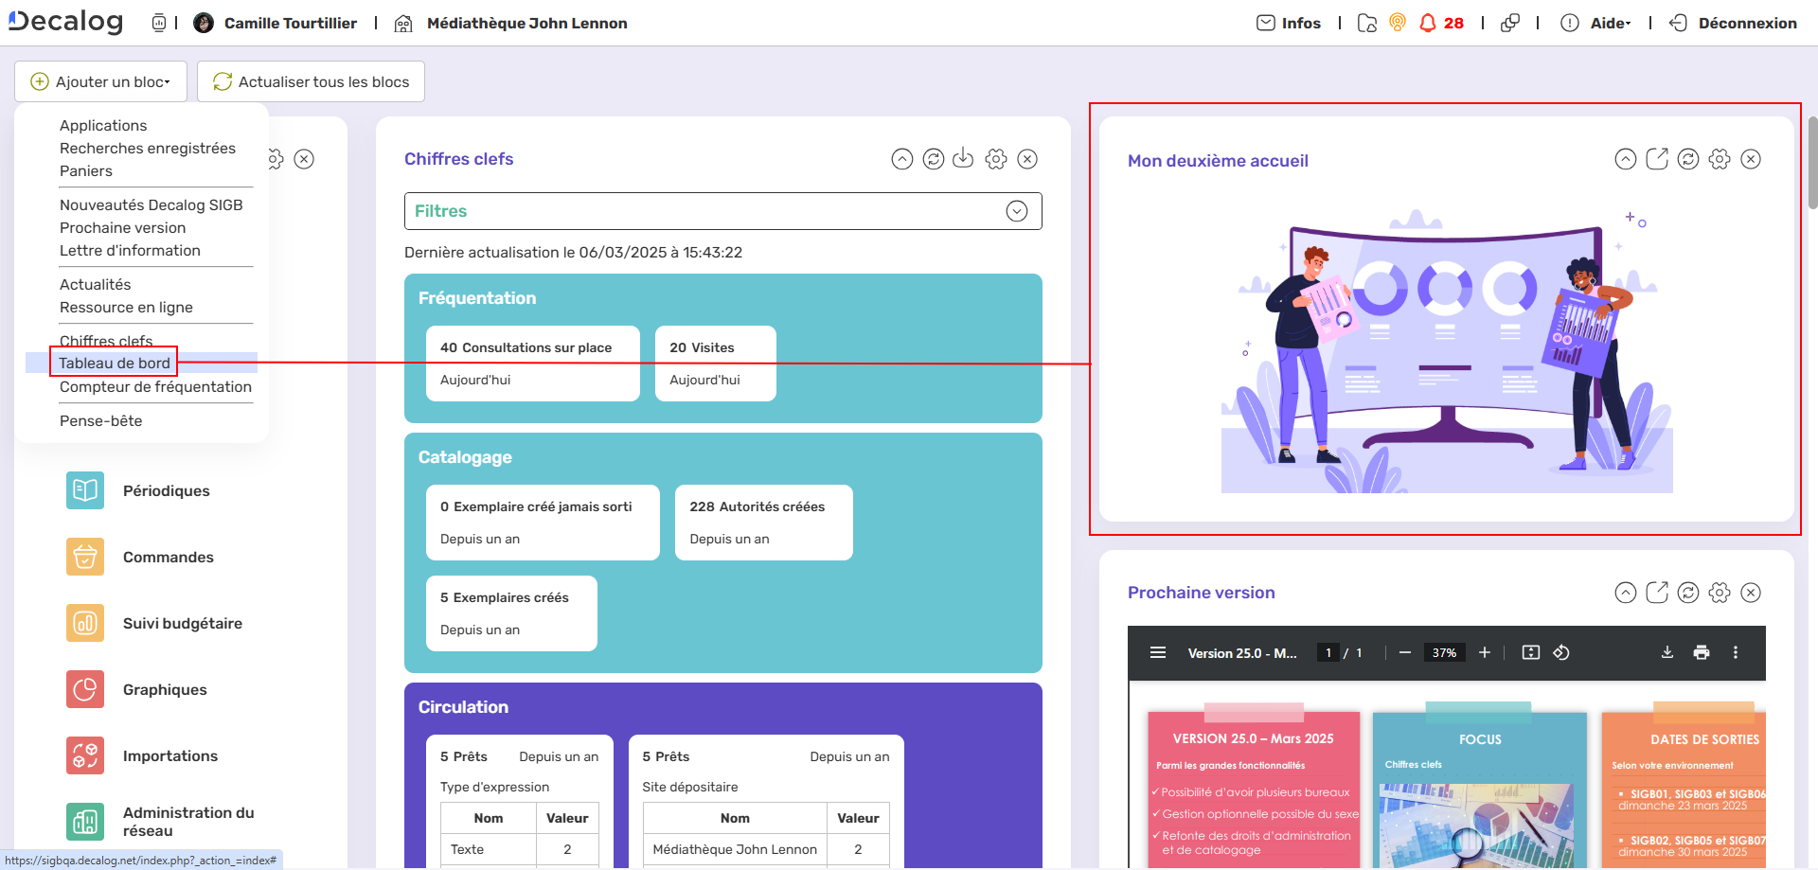
Task: Refresh the Chiffres clefs block
Action: pyautogui.click(x=933, y=159)
